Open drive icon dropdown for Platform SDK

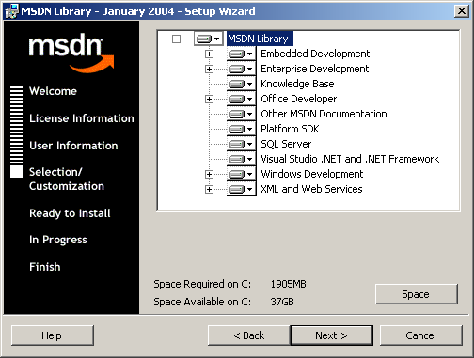click(x=241, y=129)
